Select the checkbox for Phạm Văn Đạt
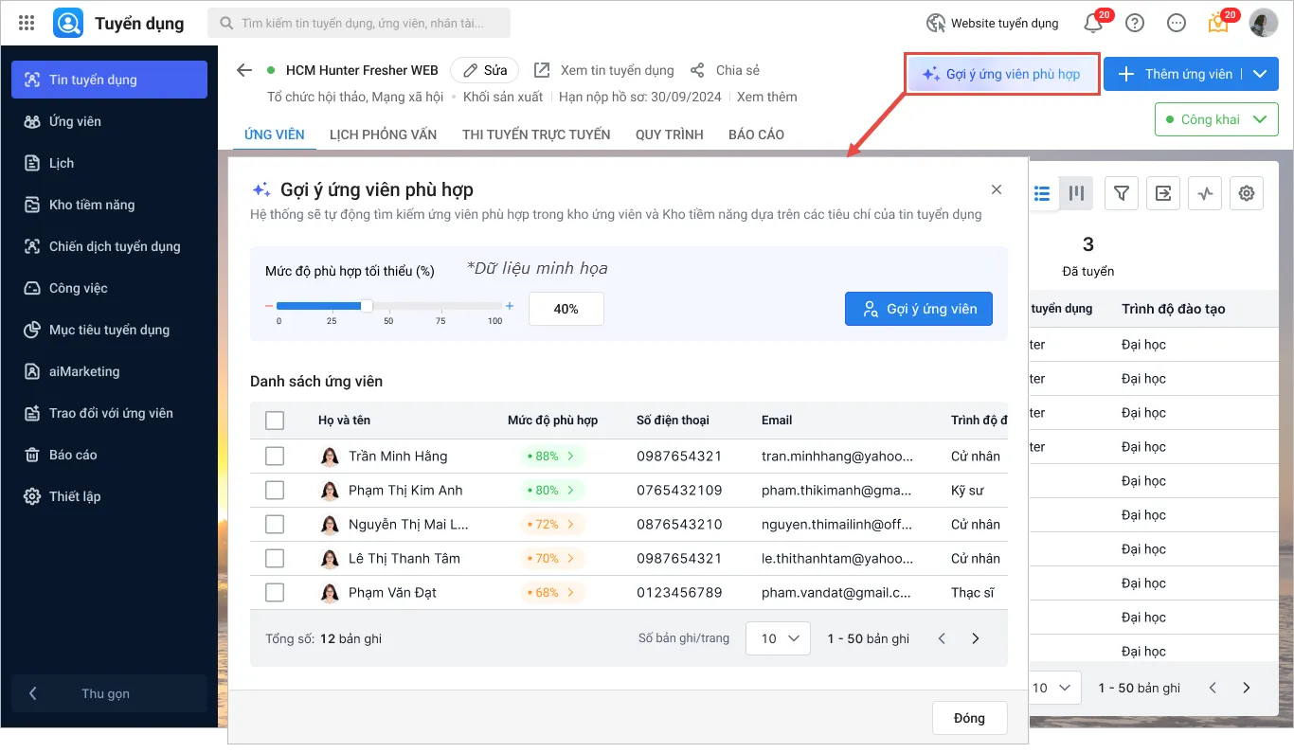Viewport: 1294px width, 753px height. [275, 593]
